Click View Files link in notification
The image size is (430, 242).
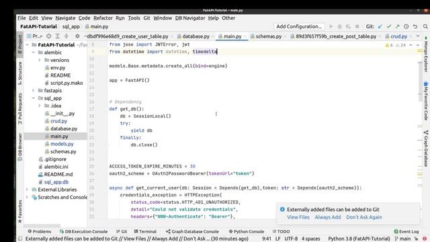click(298, 217)
